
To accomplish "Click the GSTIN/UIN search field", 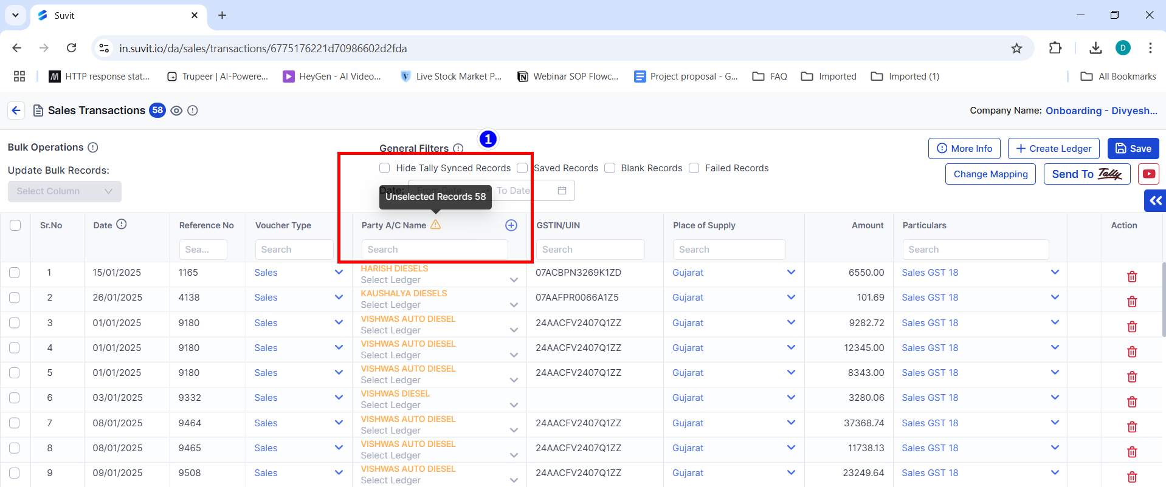I will (x=590, y=250).
